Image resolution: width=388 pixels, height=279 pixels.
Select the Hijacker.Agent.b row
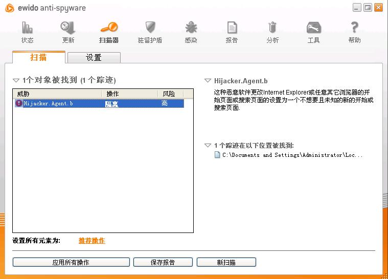[99, 103]
